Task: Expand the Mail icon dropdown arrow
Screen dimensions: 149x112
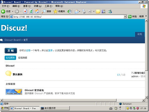Action: coord(80,11)
